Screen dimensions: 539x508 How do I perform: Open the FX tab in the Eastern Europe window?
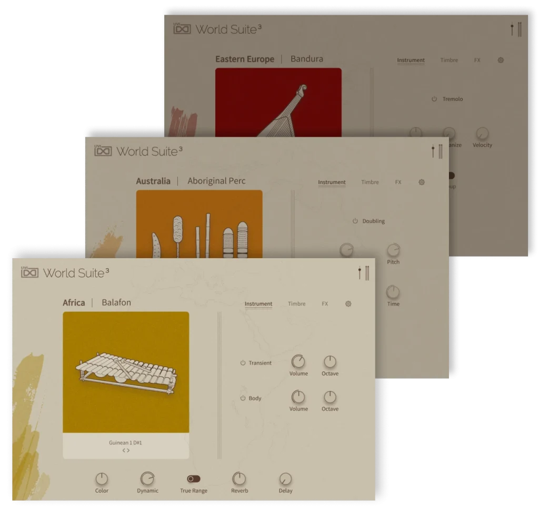pyautogui.click(x=477, y=60)
